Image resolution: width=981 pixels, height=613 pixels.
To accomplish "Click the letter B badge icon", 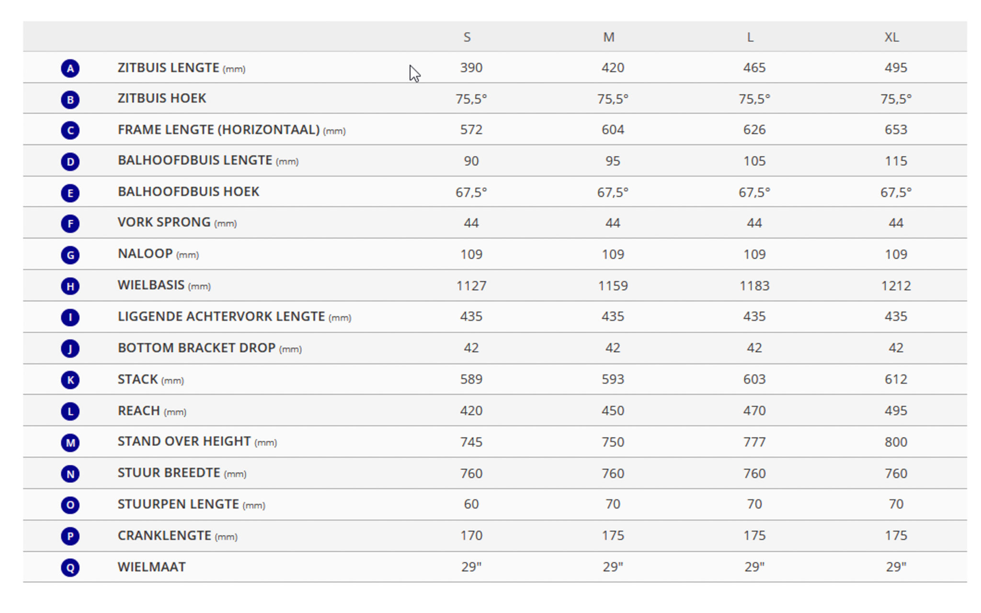I will tap(70, 100).
